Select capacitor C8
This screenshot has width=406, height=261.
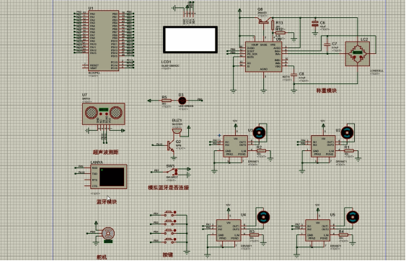pos(294,75)
